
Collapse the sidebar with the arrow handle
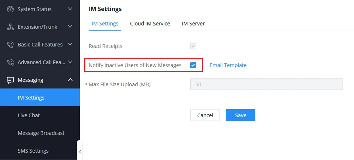80,152
